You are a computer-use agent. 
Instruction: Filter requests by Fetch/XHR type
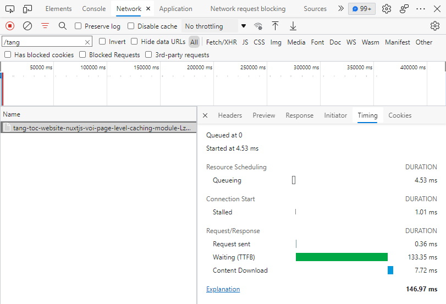click(221, 42)
